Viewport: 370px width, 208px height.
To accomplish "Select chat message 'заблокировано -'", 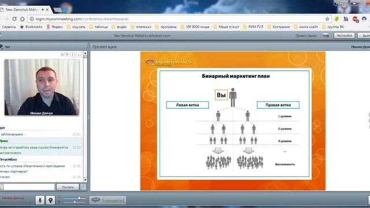I will click(x=13, y=134).
